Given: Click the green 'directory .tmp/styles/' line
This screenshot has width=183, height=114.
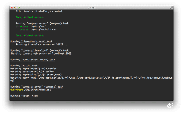Looking at the screenshot, I should [x=31, y=26].
